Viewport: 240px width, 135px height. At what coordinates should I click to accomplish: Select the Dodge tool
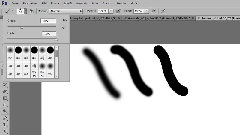point(5,111)
